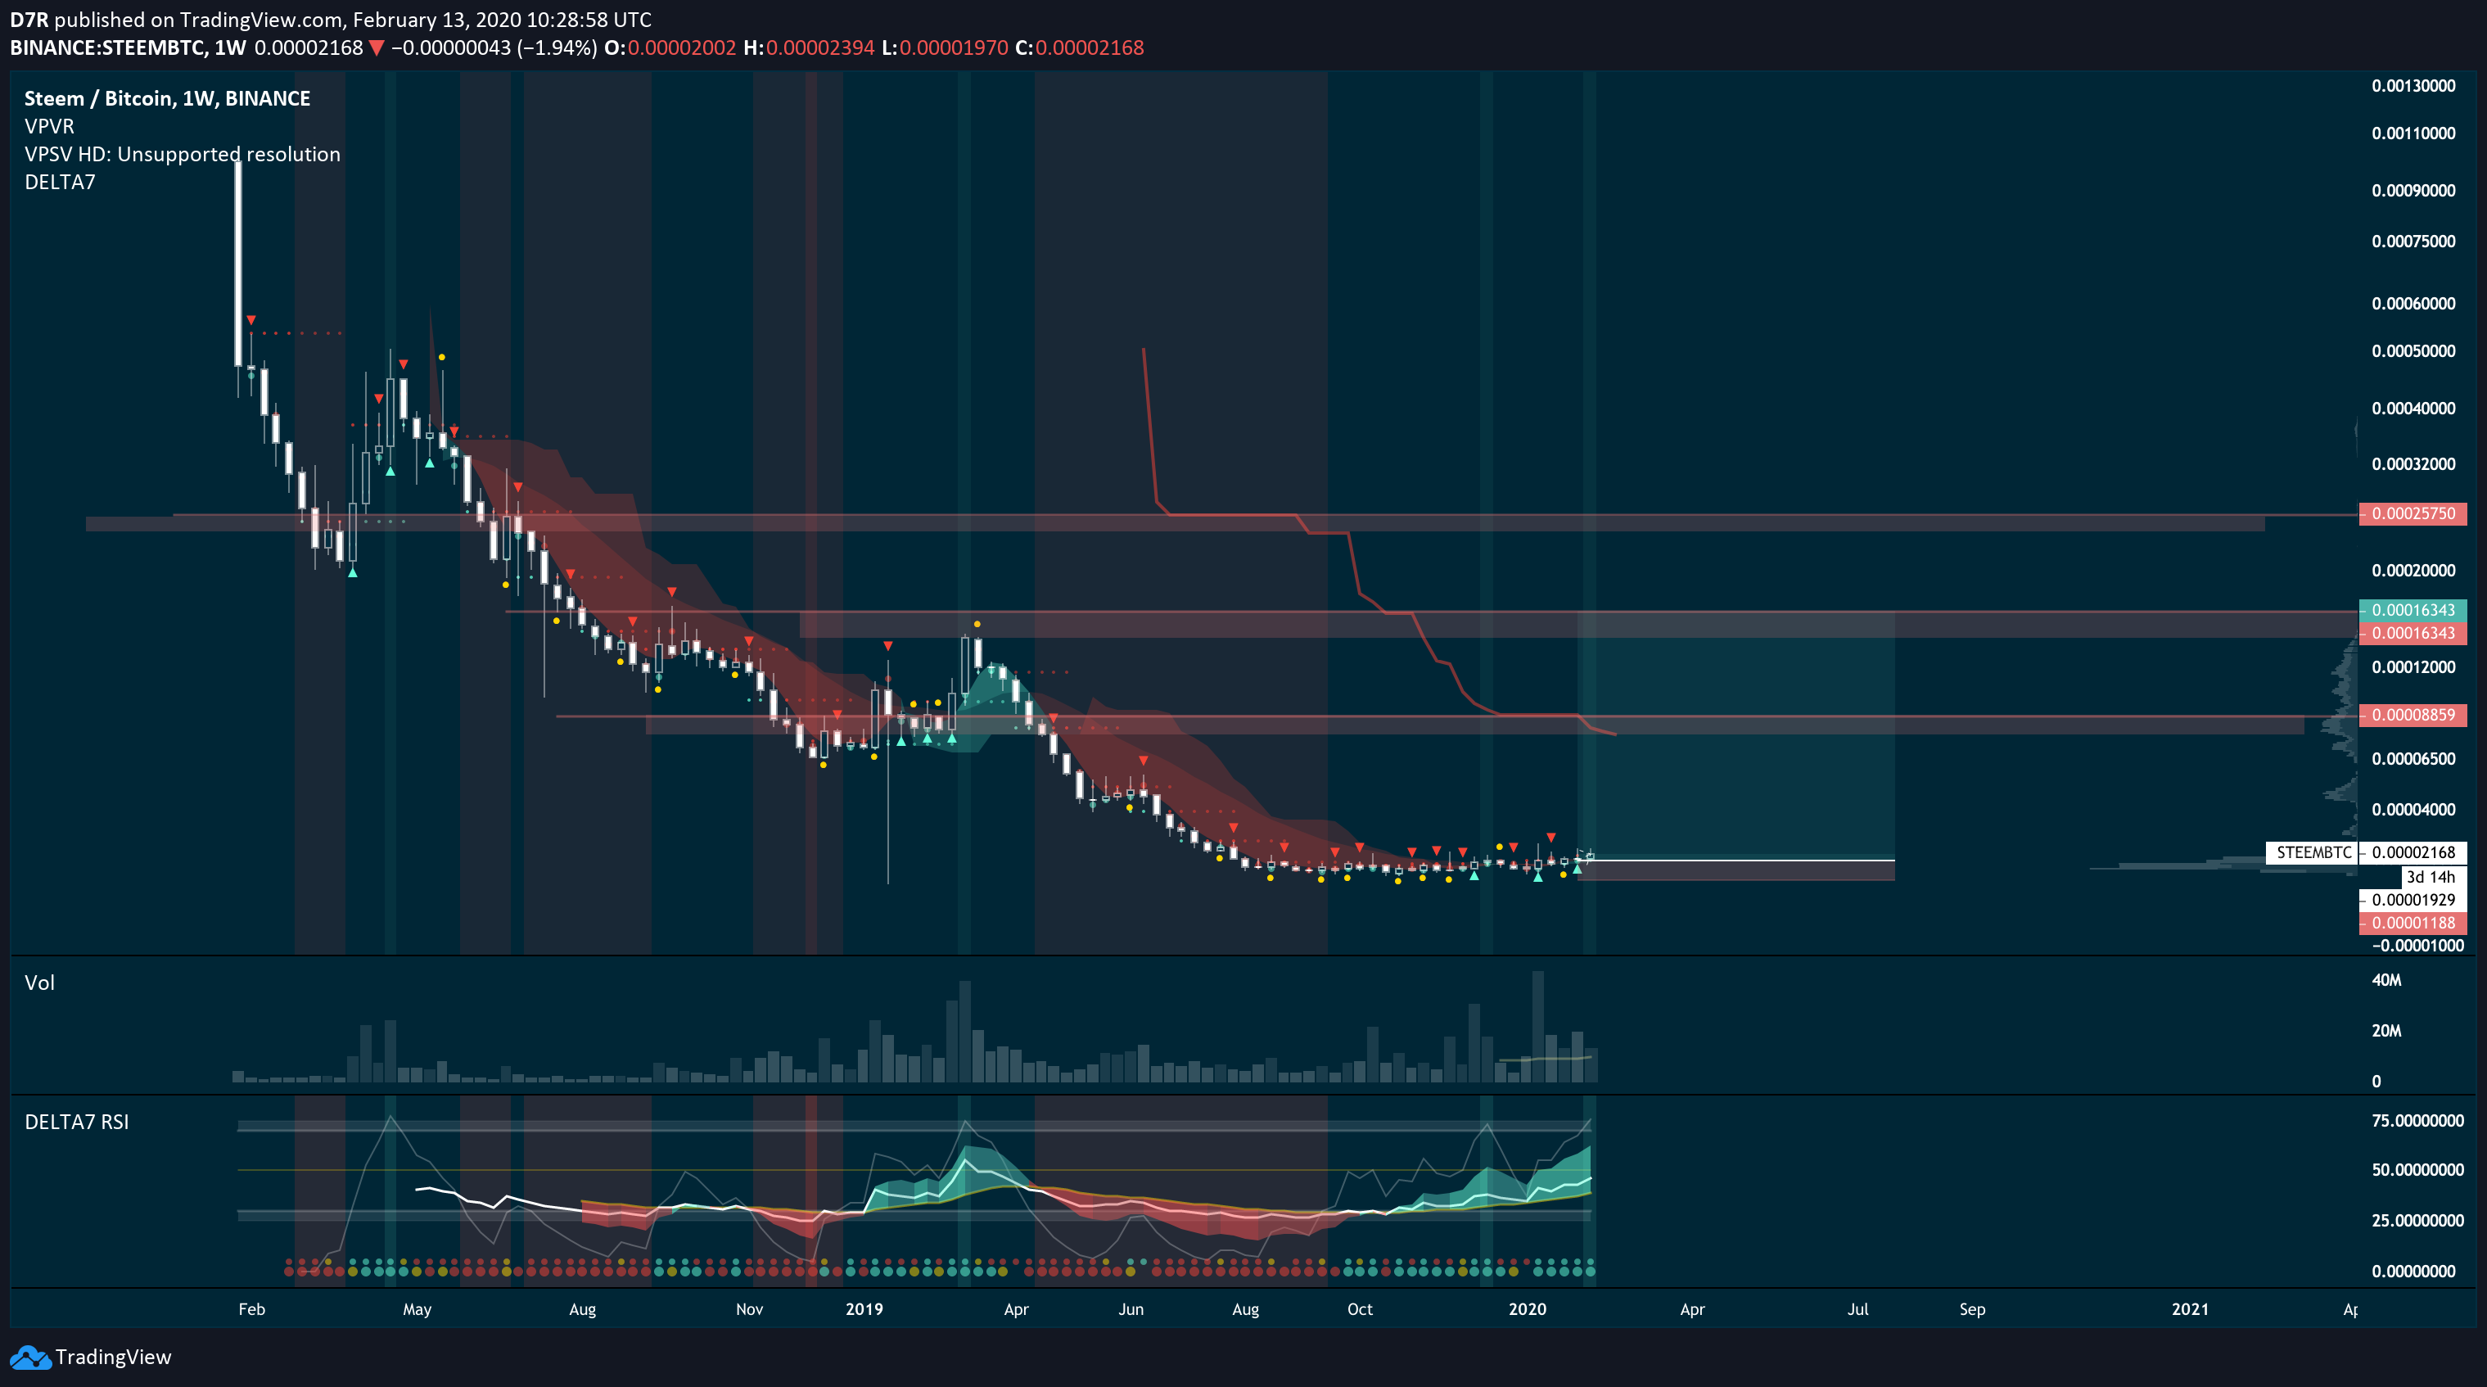The height and width of the screenshot is (1387, 2487).
Task: Select the Steem / Bitcoin, 1W, BINANCE title
Action: tap(167, 98)
